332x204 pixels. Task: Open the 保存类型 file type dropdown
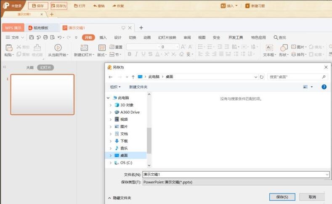click(x=236, y=182)
